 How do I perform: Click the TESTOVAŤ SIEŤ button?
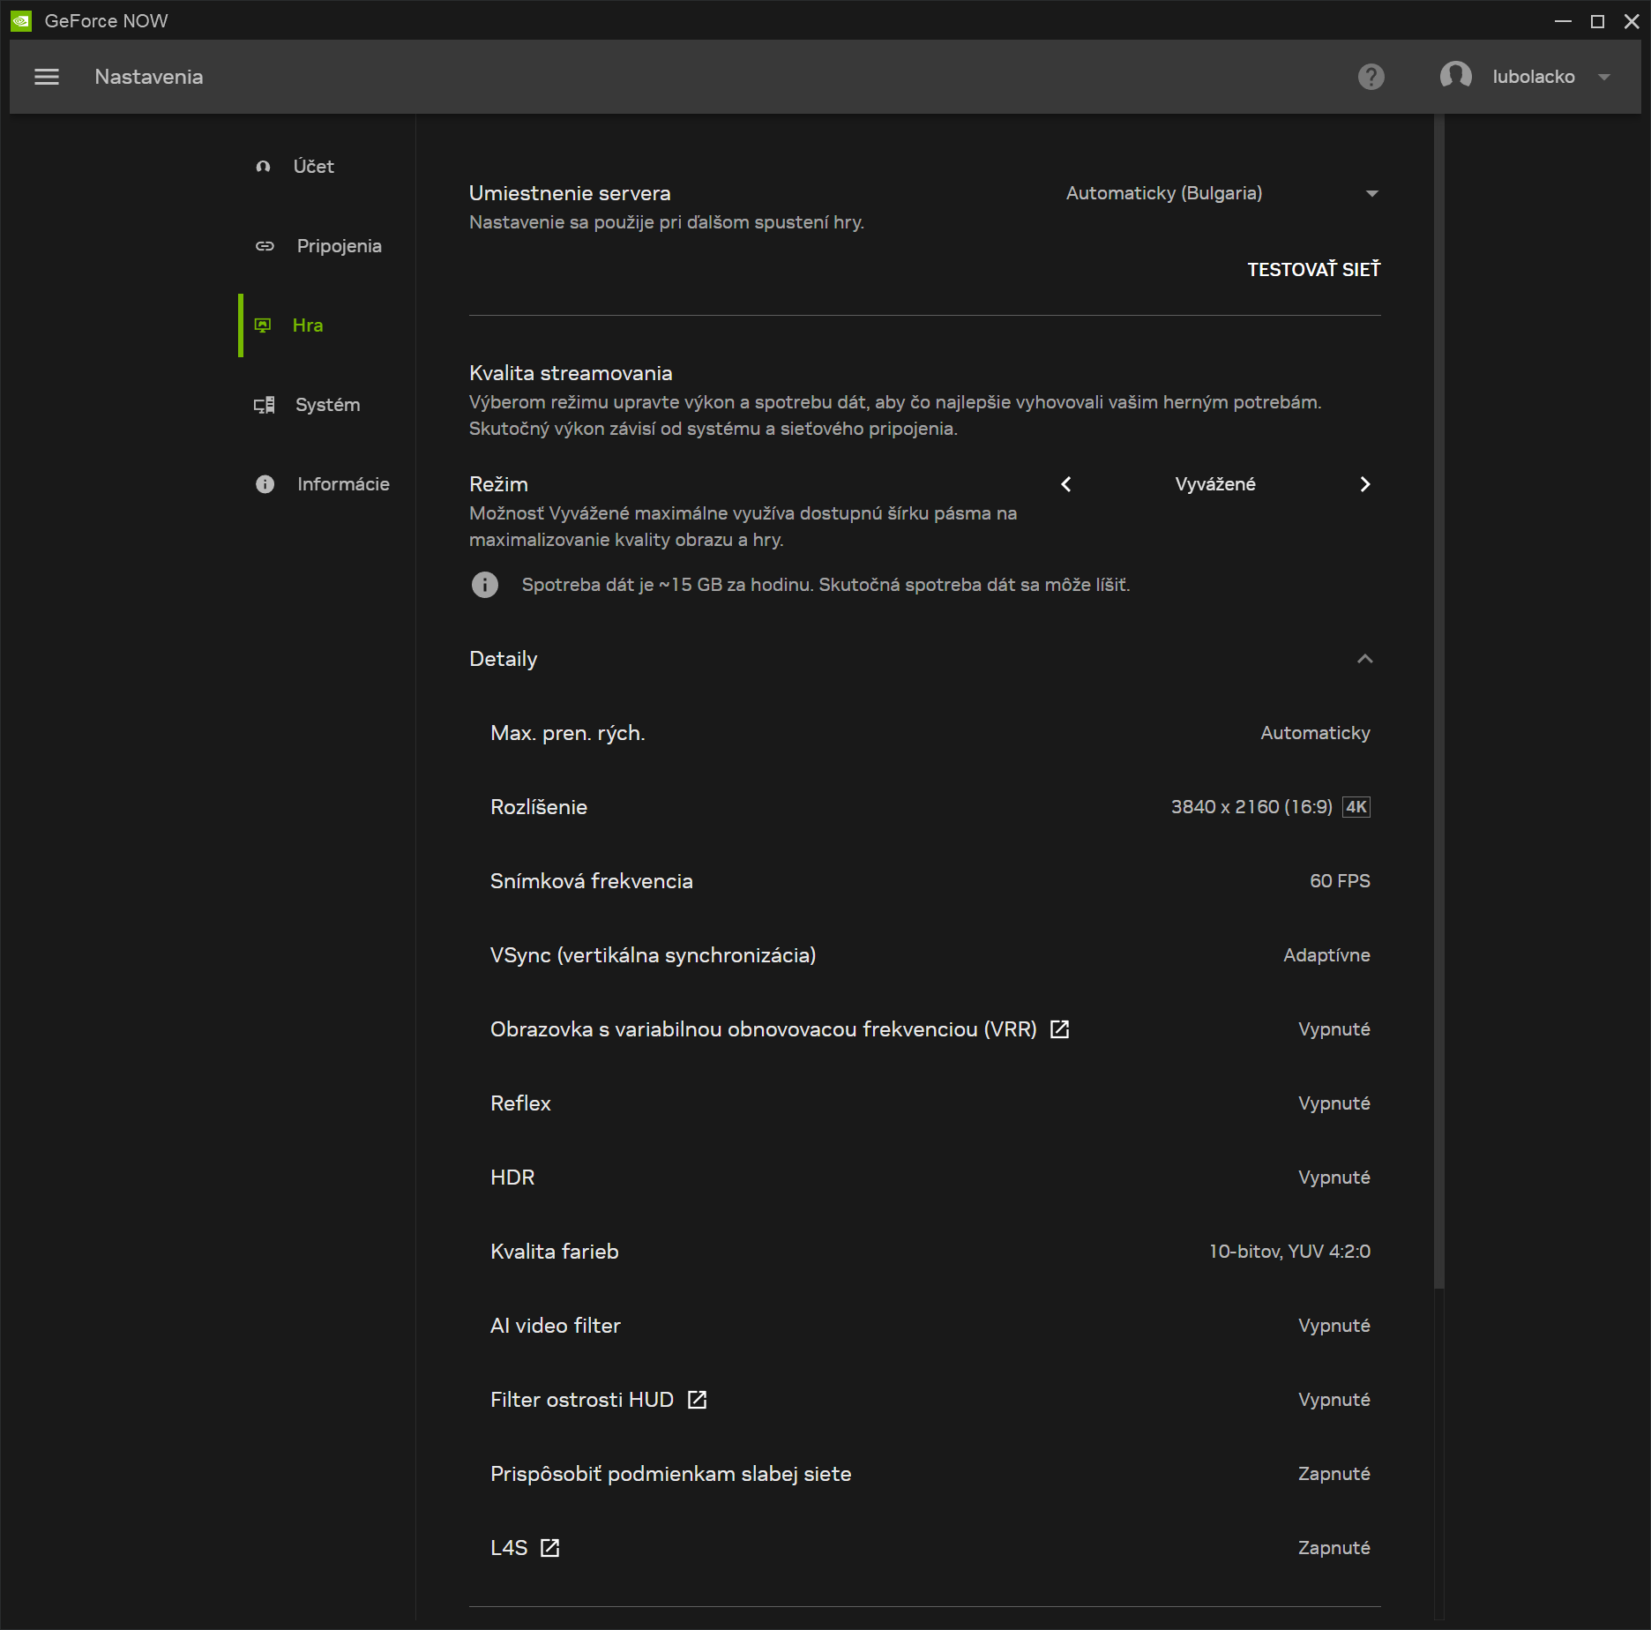[1313, 269]
